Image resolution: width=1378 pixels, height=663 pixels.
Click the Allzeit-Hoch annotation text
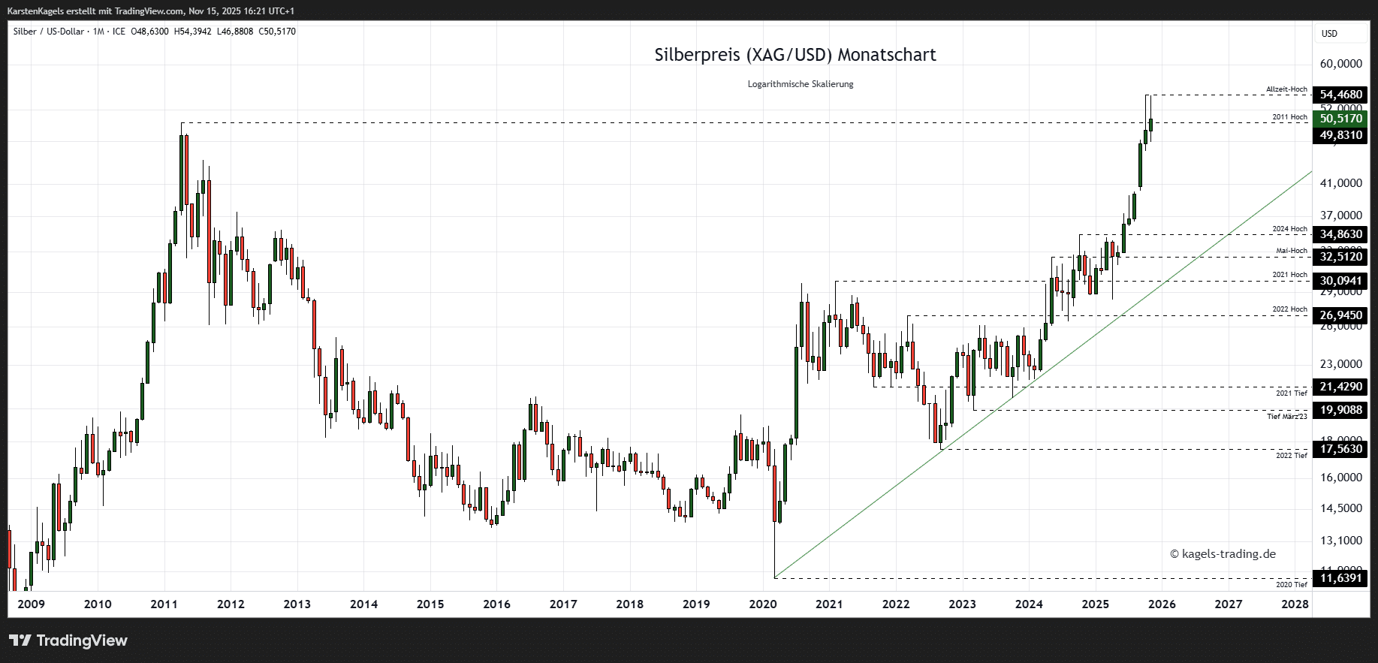(x=1286, y=89)
